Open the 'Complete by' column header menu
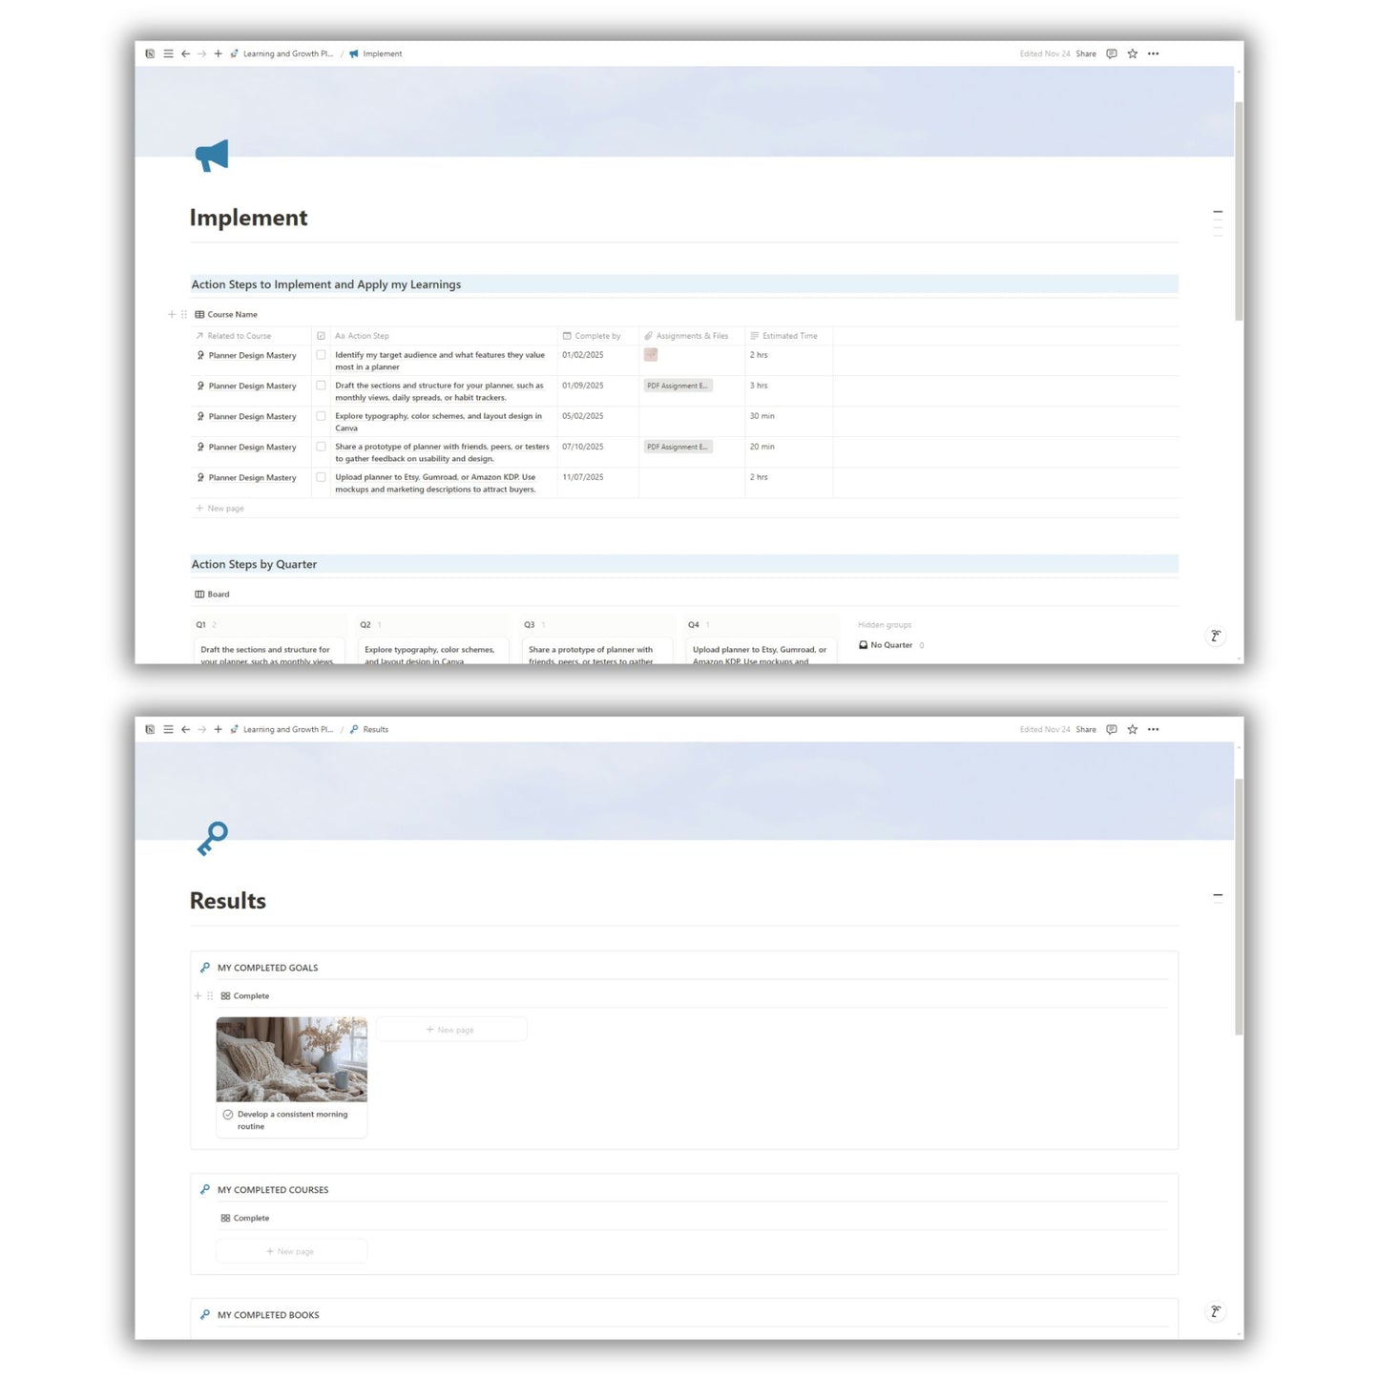 [596, 336]
